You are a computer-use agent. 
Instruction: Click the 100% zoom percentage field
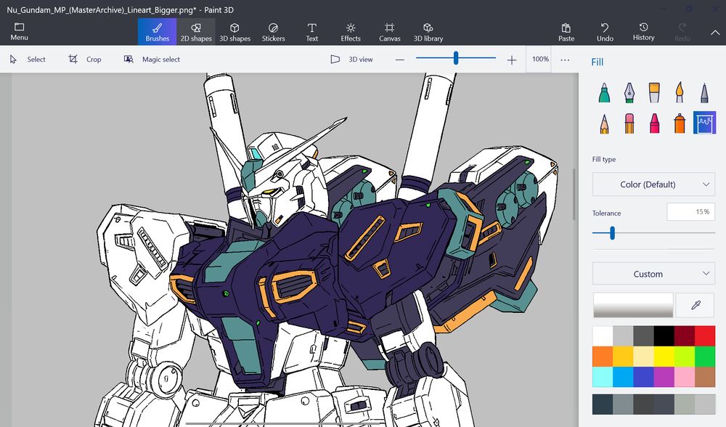click(x=540, y=59)
